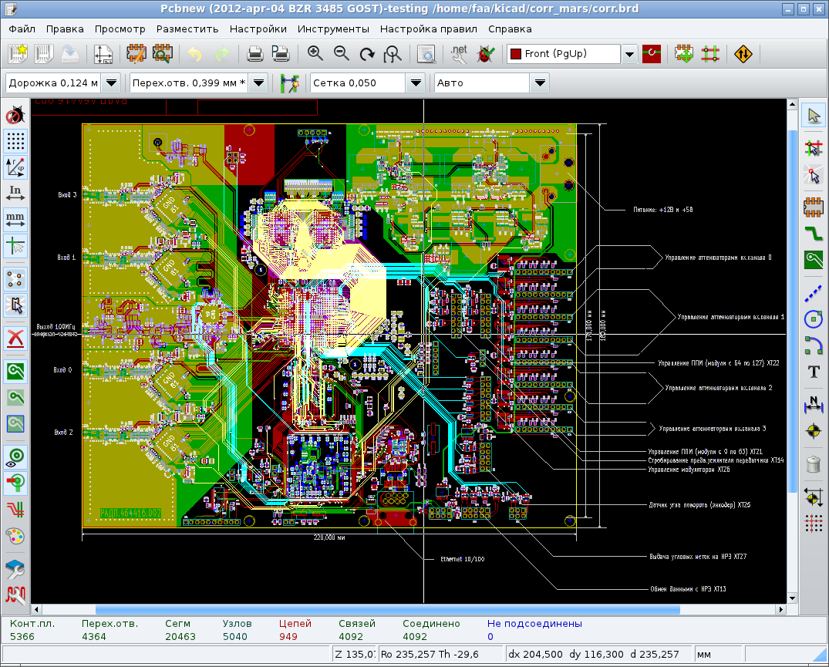The height and width of the screenshot is (667, 829).
Task: Switch units to inches
Action: (15, 192)
